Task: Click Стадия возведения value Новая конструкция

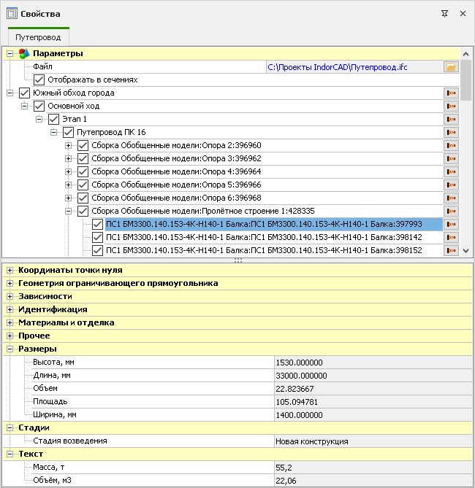Action: 373,441
